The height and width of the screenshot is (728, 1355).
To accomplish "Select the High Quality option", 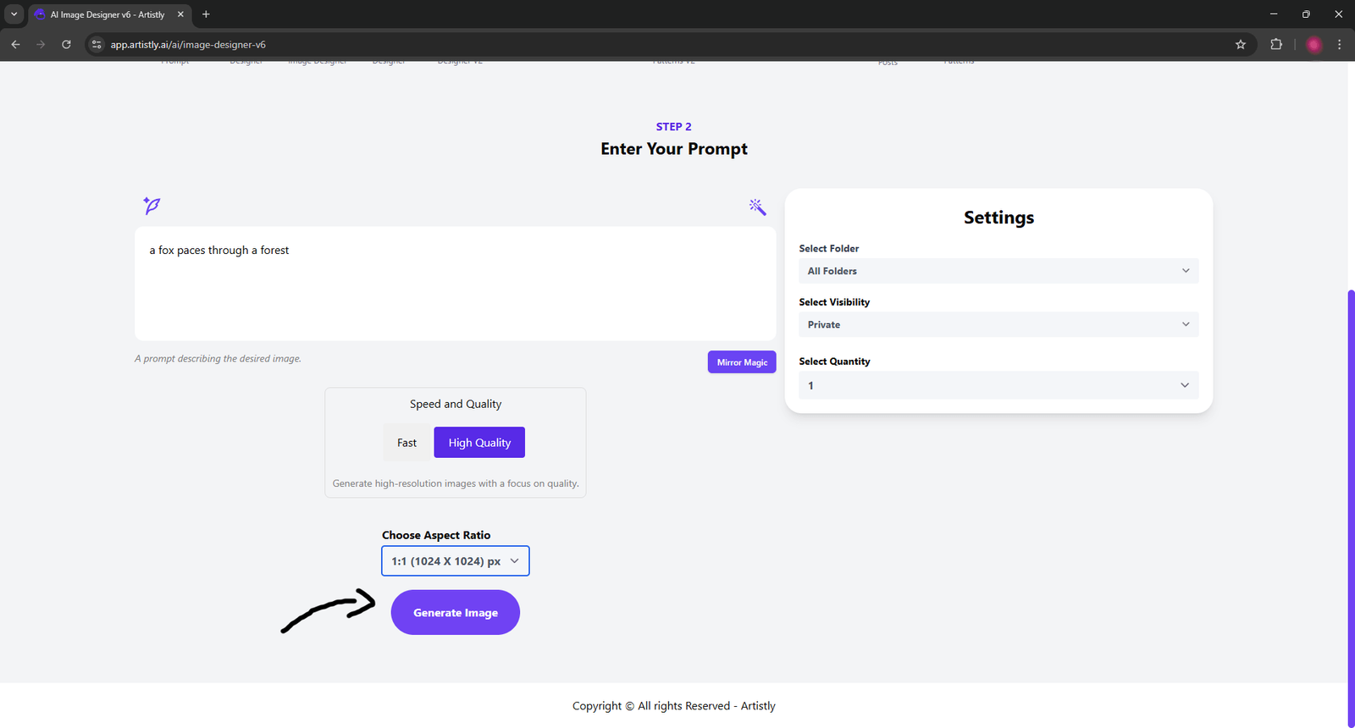I will [x=479, y=443].
